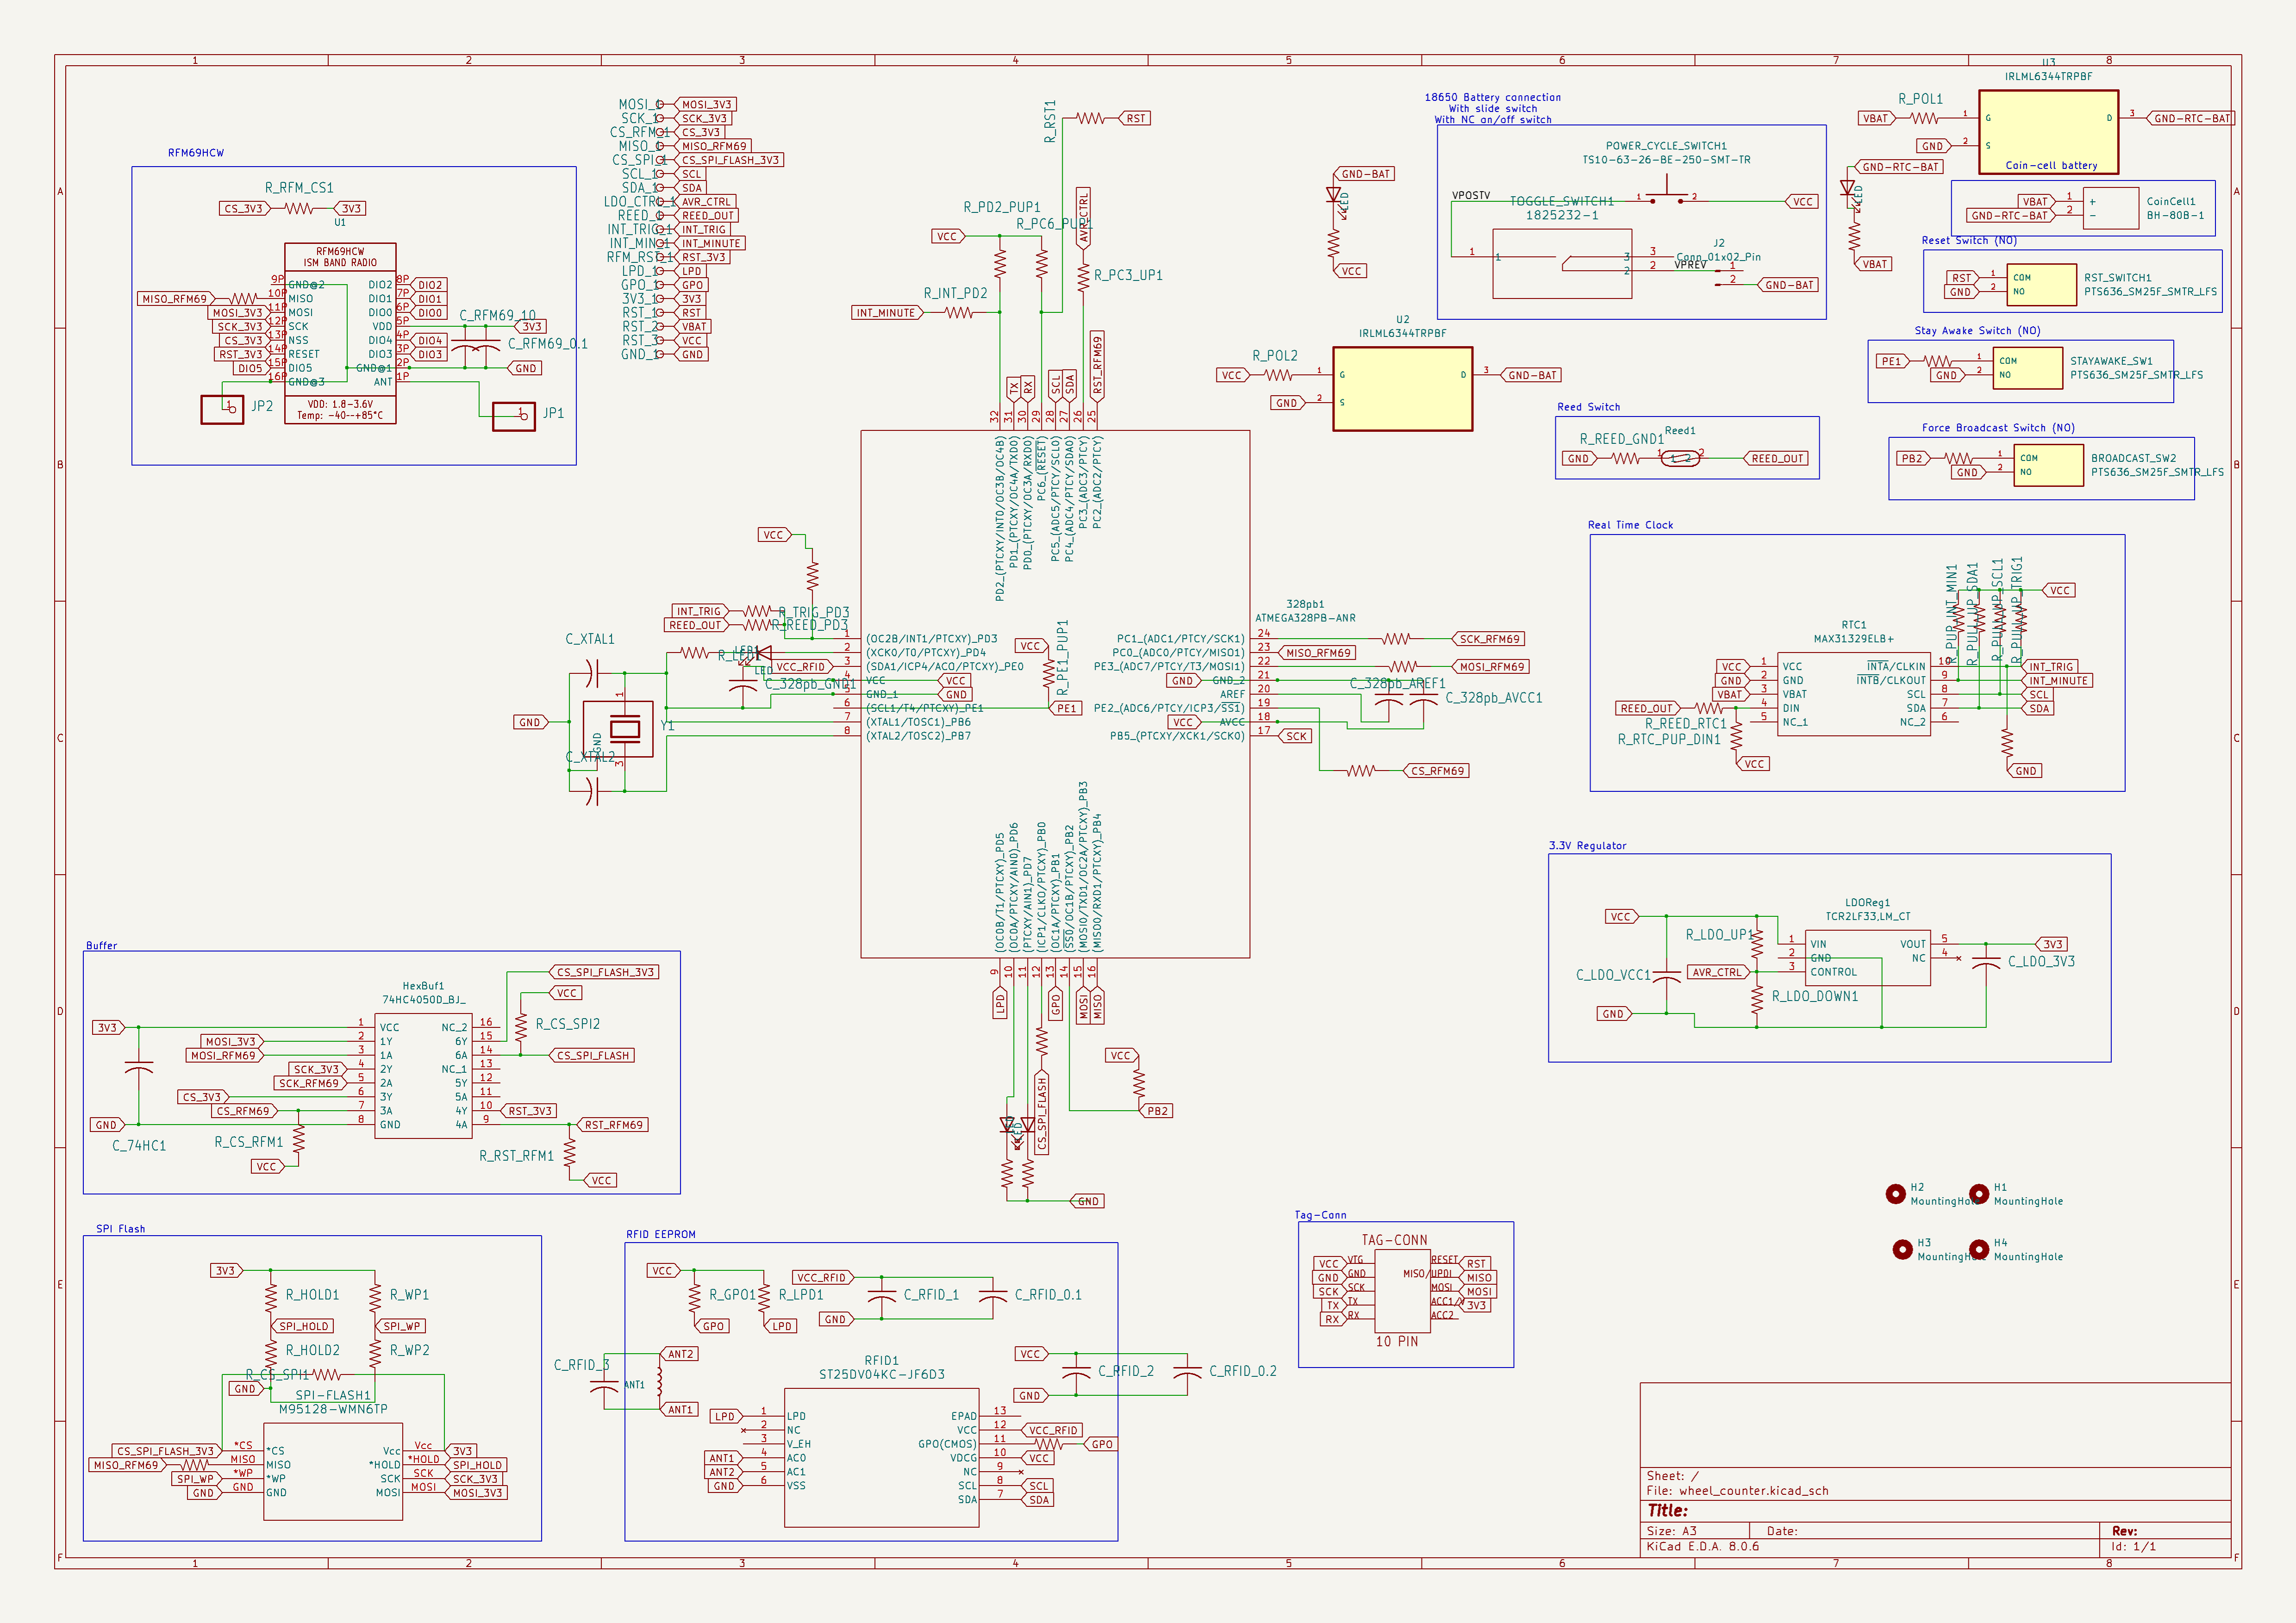Viewport: 2296px width, 1623px height.
Task: Click the R_PC3_UP1 resistor label
Action: 1128,275
